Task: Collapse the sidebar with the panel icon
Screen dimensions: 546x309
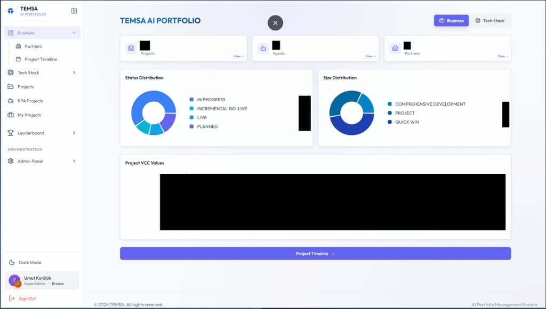Action: click(74, 11)
